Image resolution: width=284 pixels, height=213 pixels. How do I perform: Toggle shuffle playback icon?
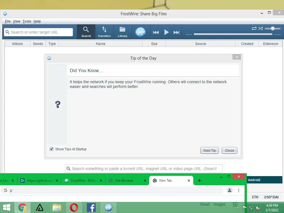coord(260,29)
